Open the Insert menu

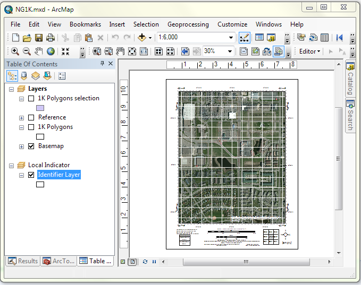tap(117, 24)
